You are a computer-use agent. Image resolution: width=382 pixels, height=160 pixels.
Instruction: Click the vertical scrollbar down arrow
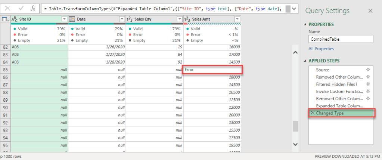click(295, 144)
